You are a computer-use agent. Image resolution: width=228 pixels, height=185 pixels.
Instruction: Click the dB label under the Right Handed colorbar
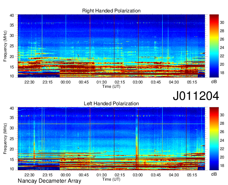pos(214,82)
